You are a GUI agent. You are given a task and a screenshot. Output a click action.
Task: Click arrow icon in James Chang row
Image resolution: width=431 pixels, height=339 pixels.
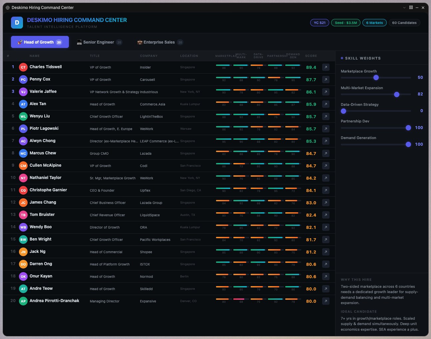pyautogui.click(x=326, y=203)
